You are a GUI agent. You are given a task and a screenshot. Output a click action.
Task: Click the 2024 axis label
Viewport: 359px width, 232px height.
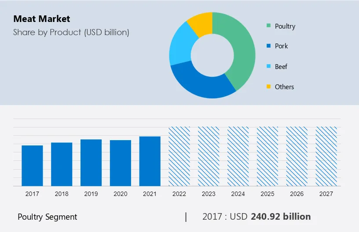click(238, 194)
